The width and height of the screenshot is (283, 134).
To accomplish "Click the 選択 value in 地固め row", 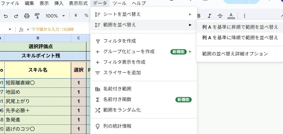I will point(78,92).
